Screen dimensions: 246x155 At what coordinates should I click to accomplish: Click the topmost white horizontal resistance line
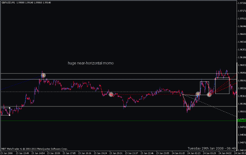coord(118,73)
